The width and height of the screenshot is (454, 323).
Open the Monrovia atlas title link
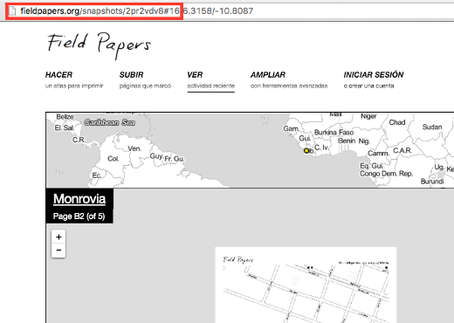pyautogui.click(x=79, y=199)
